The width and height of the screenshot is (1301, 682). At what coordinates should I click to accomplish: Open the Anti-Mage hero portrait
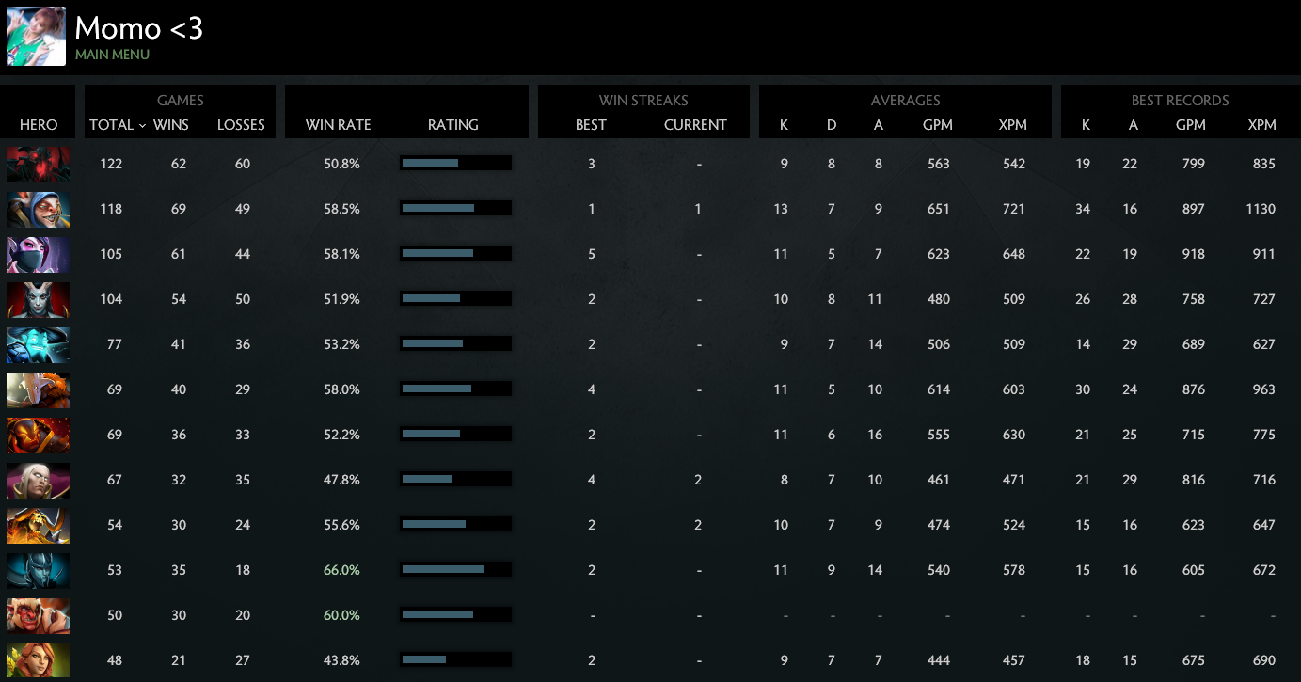(38, 209)
